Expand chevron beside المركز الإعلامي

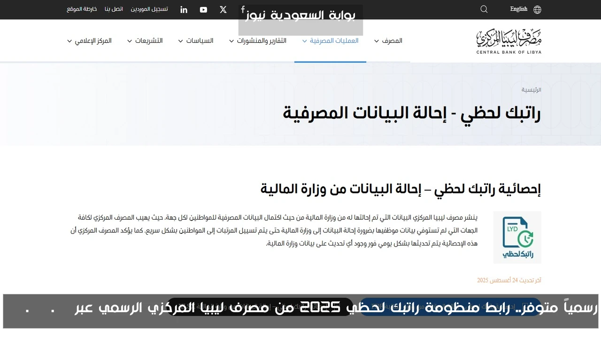tap(69, 41)
